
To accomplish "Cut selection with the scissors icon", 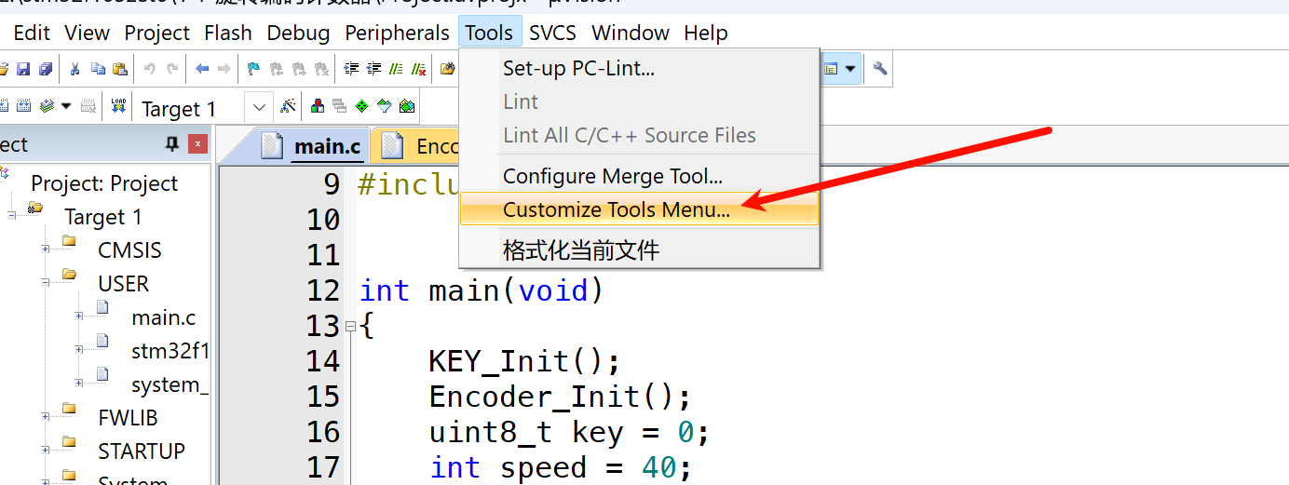I will [75, 69].
